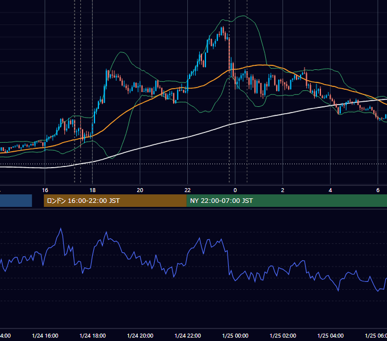Screen dimensions: 387x341
Task: Click the '16' hour label on time axis
Action: click(x=45, y=190)
